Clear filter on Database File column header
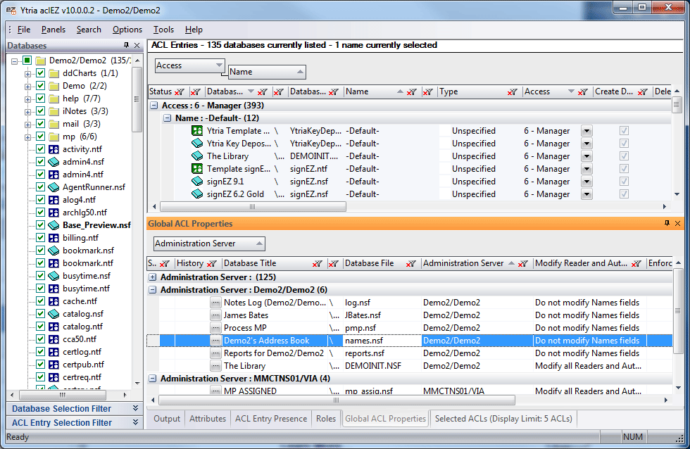 coord(410,263)
